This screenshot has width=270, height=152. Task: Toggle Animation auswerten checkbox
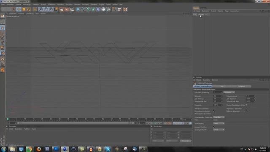(214, 109)
